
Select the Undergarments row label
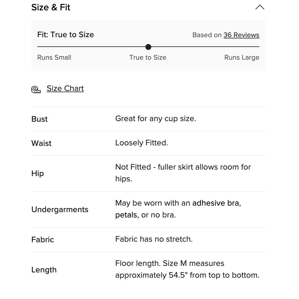click(x=60, y=209)
